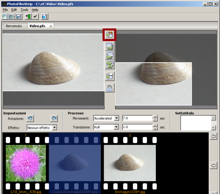
Task: Click the import pictures green icon
Action: [x=28, y=17]
